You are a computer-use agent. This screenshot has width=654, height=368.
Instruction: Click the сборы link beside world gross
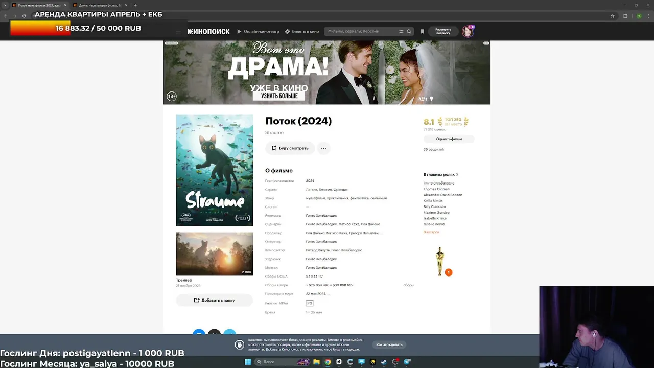click(408, 285)
